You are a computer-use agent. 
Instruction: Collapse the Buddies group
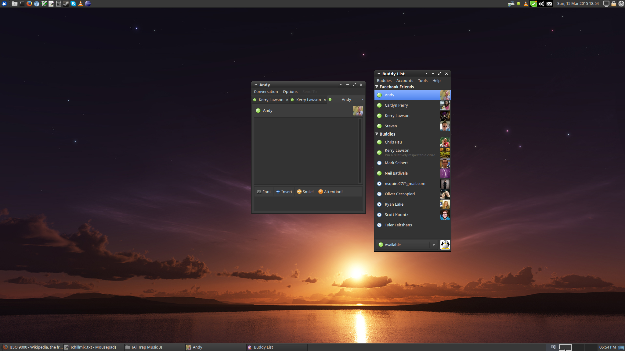coord(377,134)
